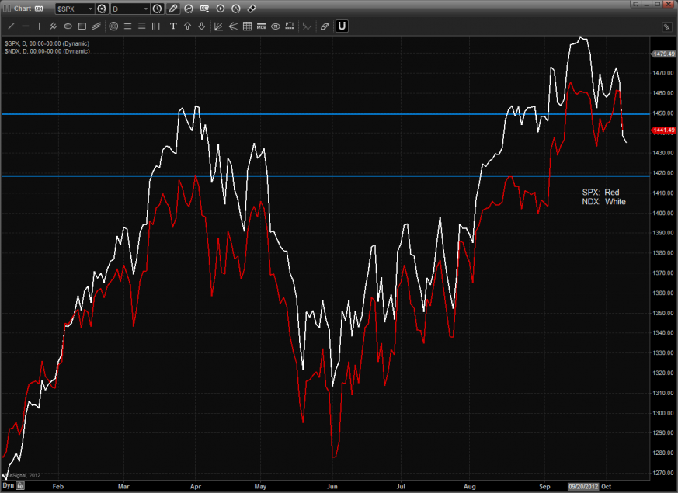Click the Jun label on time axis

click(x=332, y=487)
